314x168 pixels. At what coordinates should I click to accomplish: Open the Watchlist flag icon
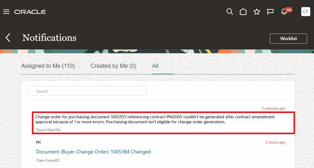click(x=270, y=12)
